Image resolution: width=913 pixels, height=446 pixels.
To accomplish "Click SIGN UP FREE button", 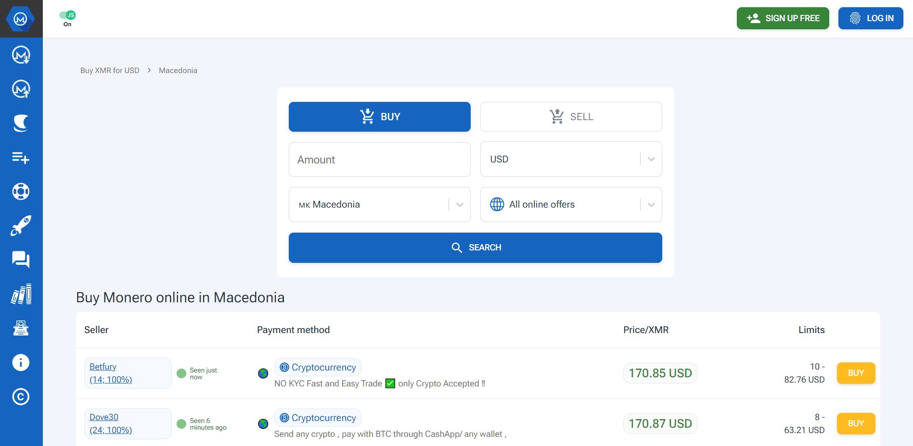I will [783, 18].
